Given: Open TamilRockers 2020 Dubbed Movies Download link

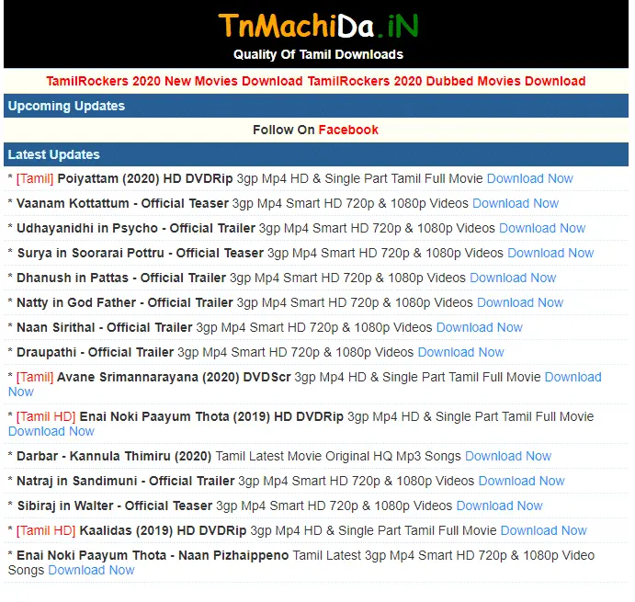Looking at the screenshot, I should pos(447,81).
